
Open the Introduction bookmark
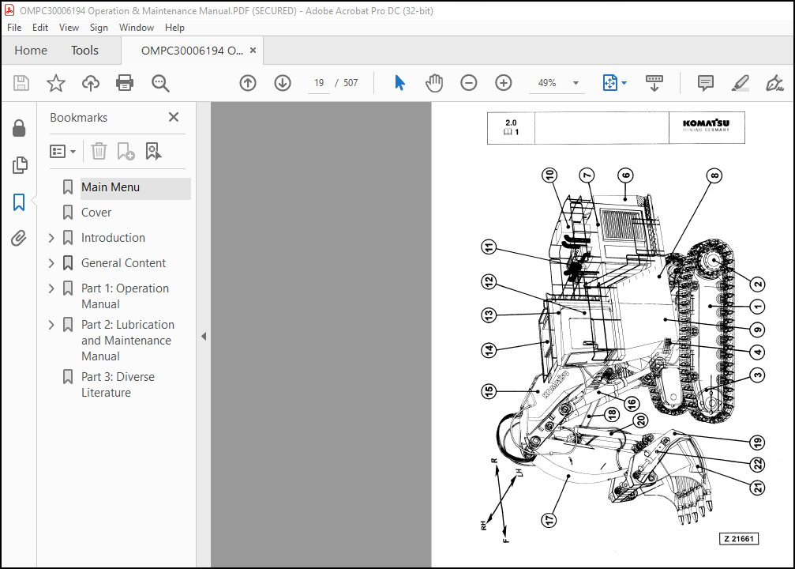[113, 238]
